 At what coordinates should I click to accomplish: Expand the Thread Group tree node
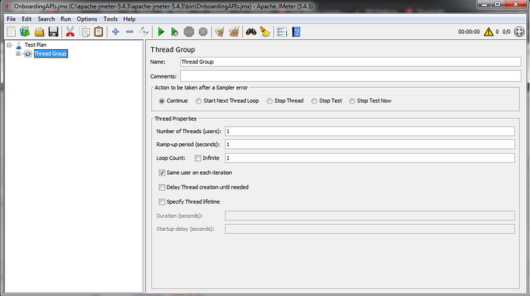18,54
